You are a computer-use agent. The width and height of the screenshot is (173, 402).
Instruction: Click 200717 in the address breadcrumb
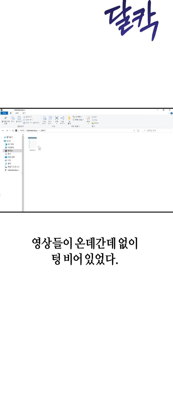pos(43,131)
